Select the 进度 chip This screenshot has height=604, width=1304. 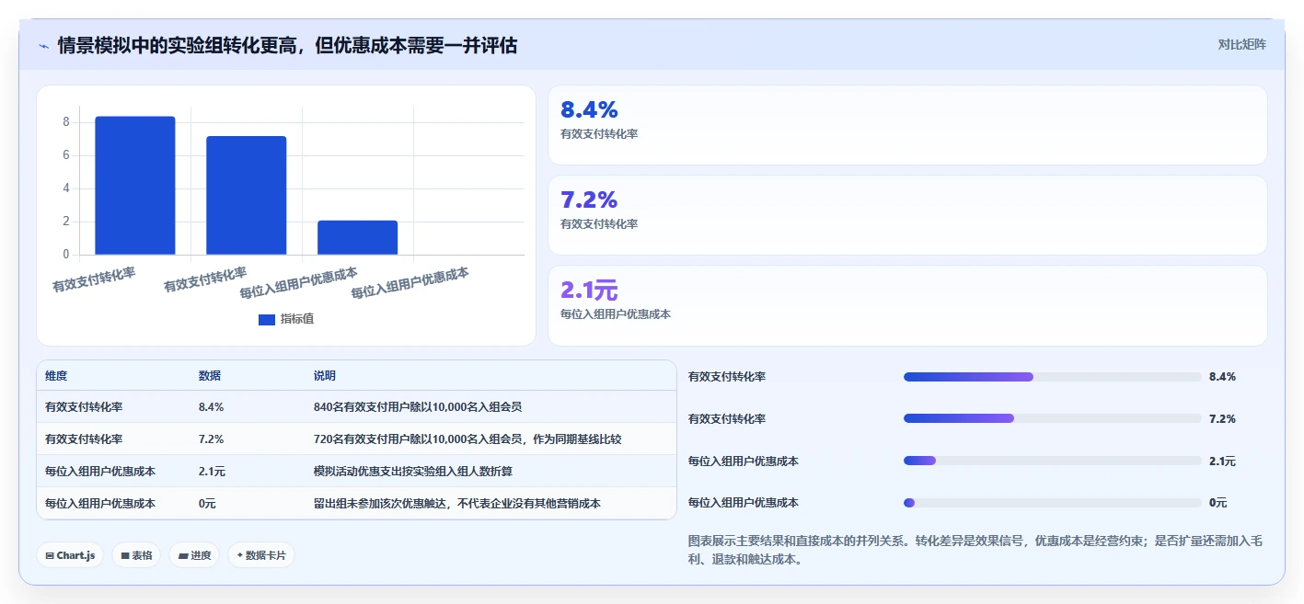(x=194, y=555)
